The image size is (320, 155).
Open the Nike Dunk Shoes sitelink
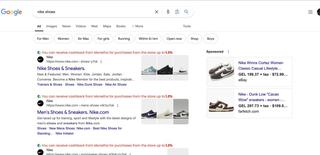90,84
